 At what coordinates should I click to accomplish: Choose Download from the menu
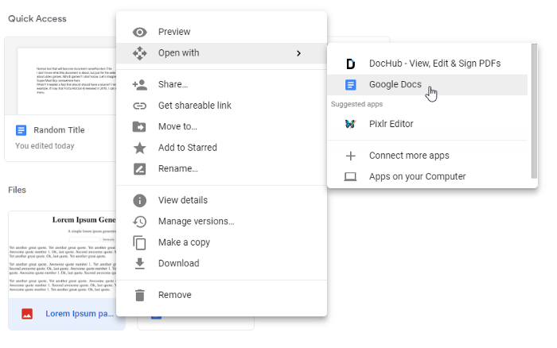pyautogui.click(x=222, y=263)
